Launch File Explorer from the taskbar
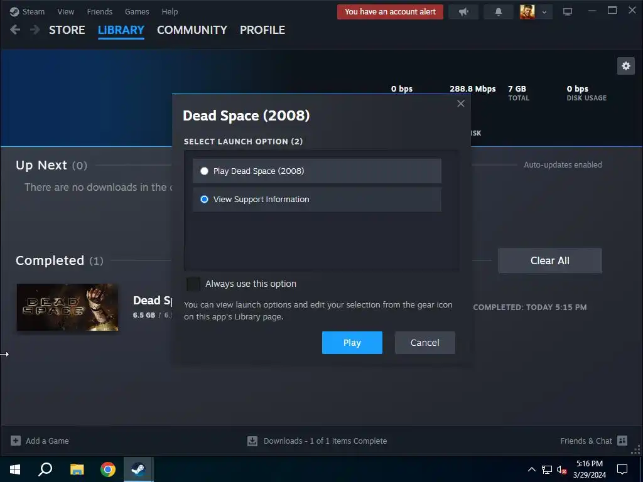The image size is (643, 482). click(77, 469)
